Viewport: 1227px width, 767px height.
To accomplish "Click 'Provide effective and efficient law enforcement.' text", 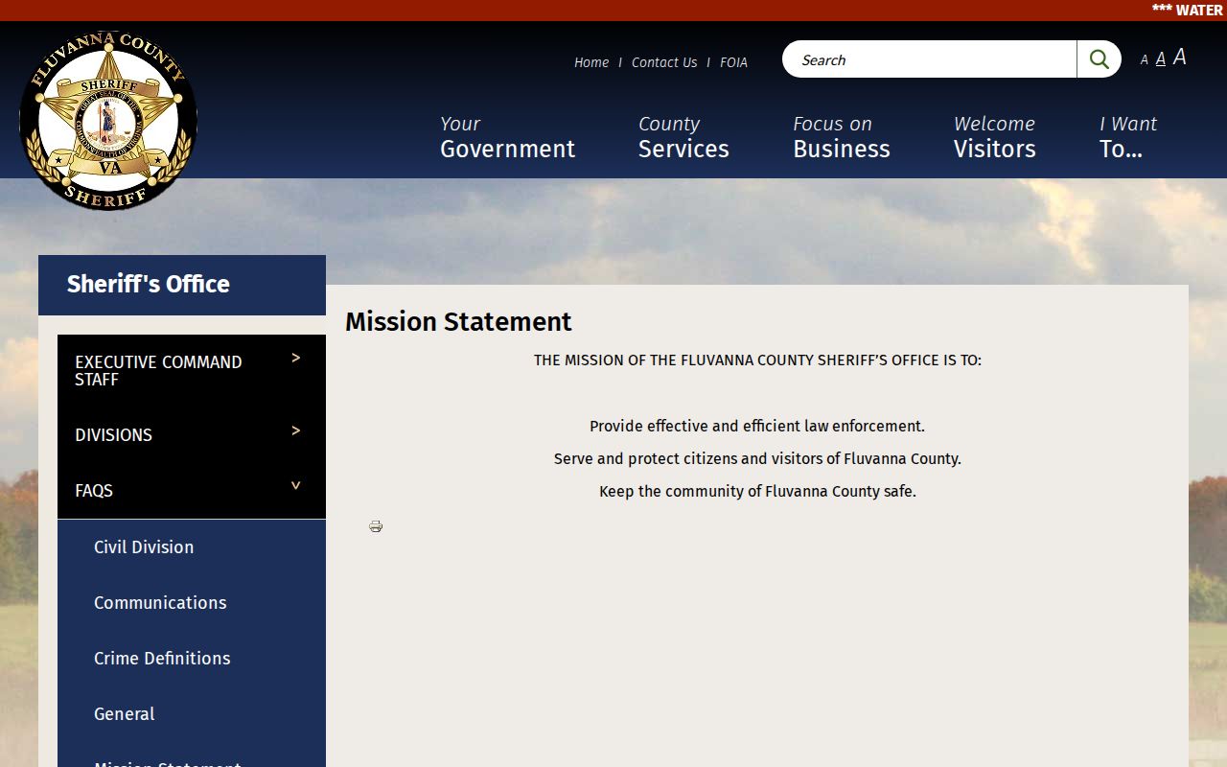I will tap(757, 427).
